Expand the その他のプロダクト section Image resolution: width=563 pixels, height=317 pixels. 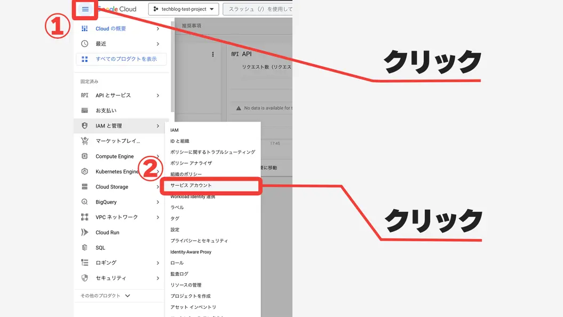click(x=105, y=296)
